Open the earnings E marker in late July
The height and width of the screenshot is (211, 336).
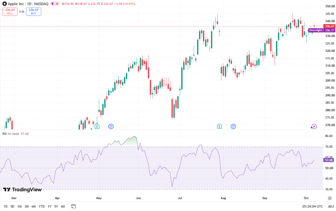pos(219,126)
